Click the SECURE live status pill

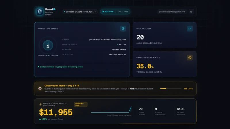(x=115, y=12)
